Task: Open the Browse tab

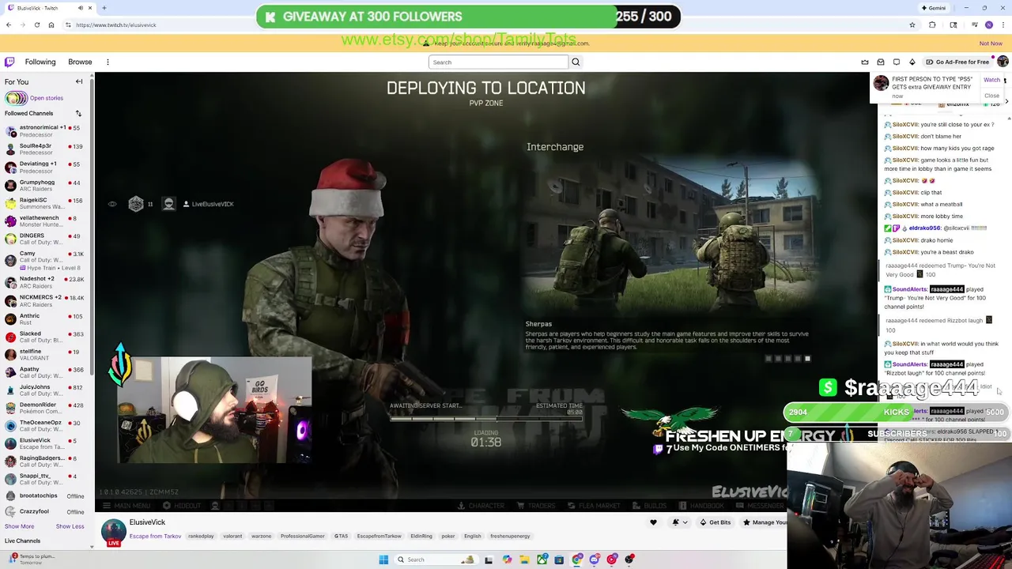Action: [80, 62]
